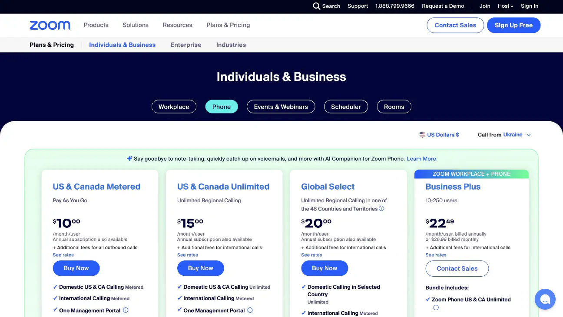See rates under US & Canada Metered

pyautogui.click(x=63, y=255)
